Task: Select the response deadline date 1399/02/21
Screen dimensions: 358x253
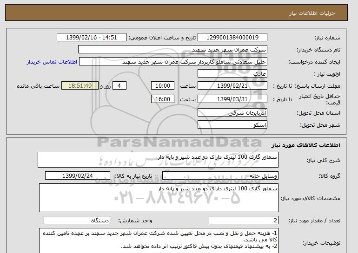Action: click(232, 86)
